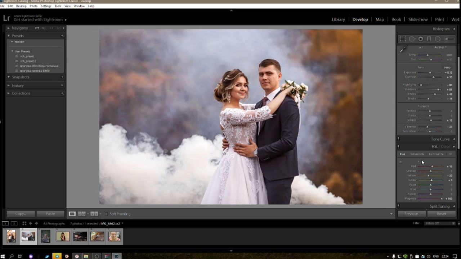Open the filmstrip grid view icon
This screenshot has height=259, width=461.
[24, 223]
